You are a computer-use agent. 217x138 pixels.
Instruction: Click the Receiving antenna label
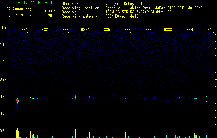(79, 16)
